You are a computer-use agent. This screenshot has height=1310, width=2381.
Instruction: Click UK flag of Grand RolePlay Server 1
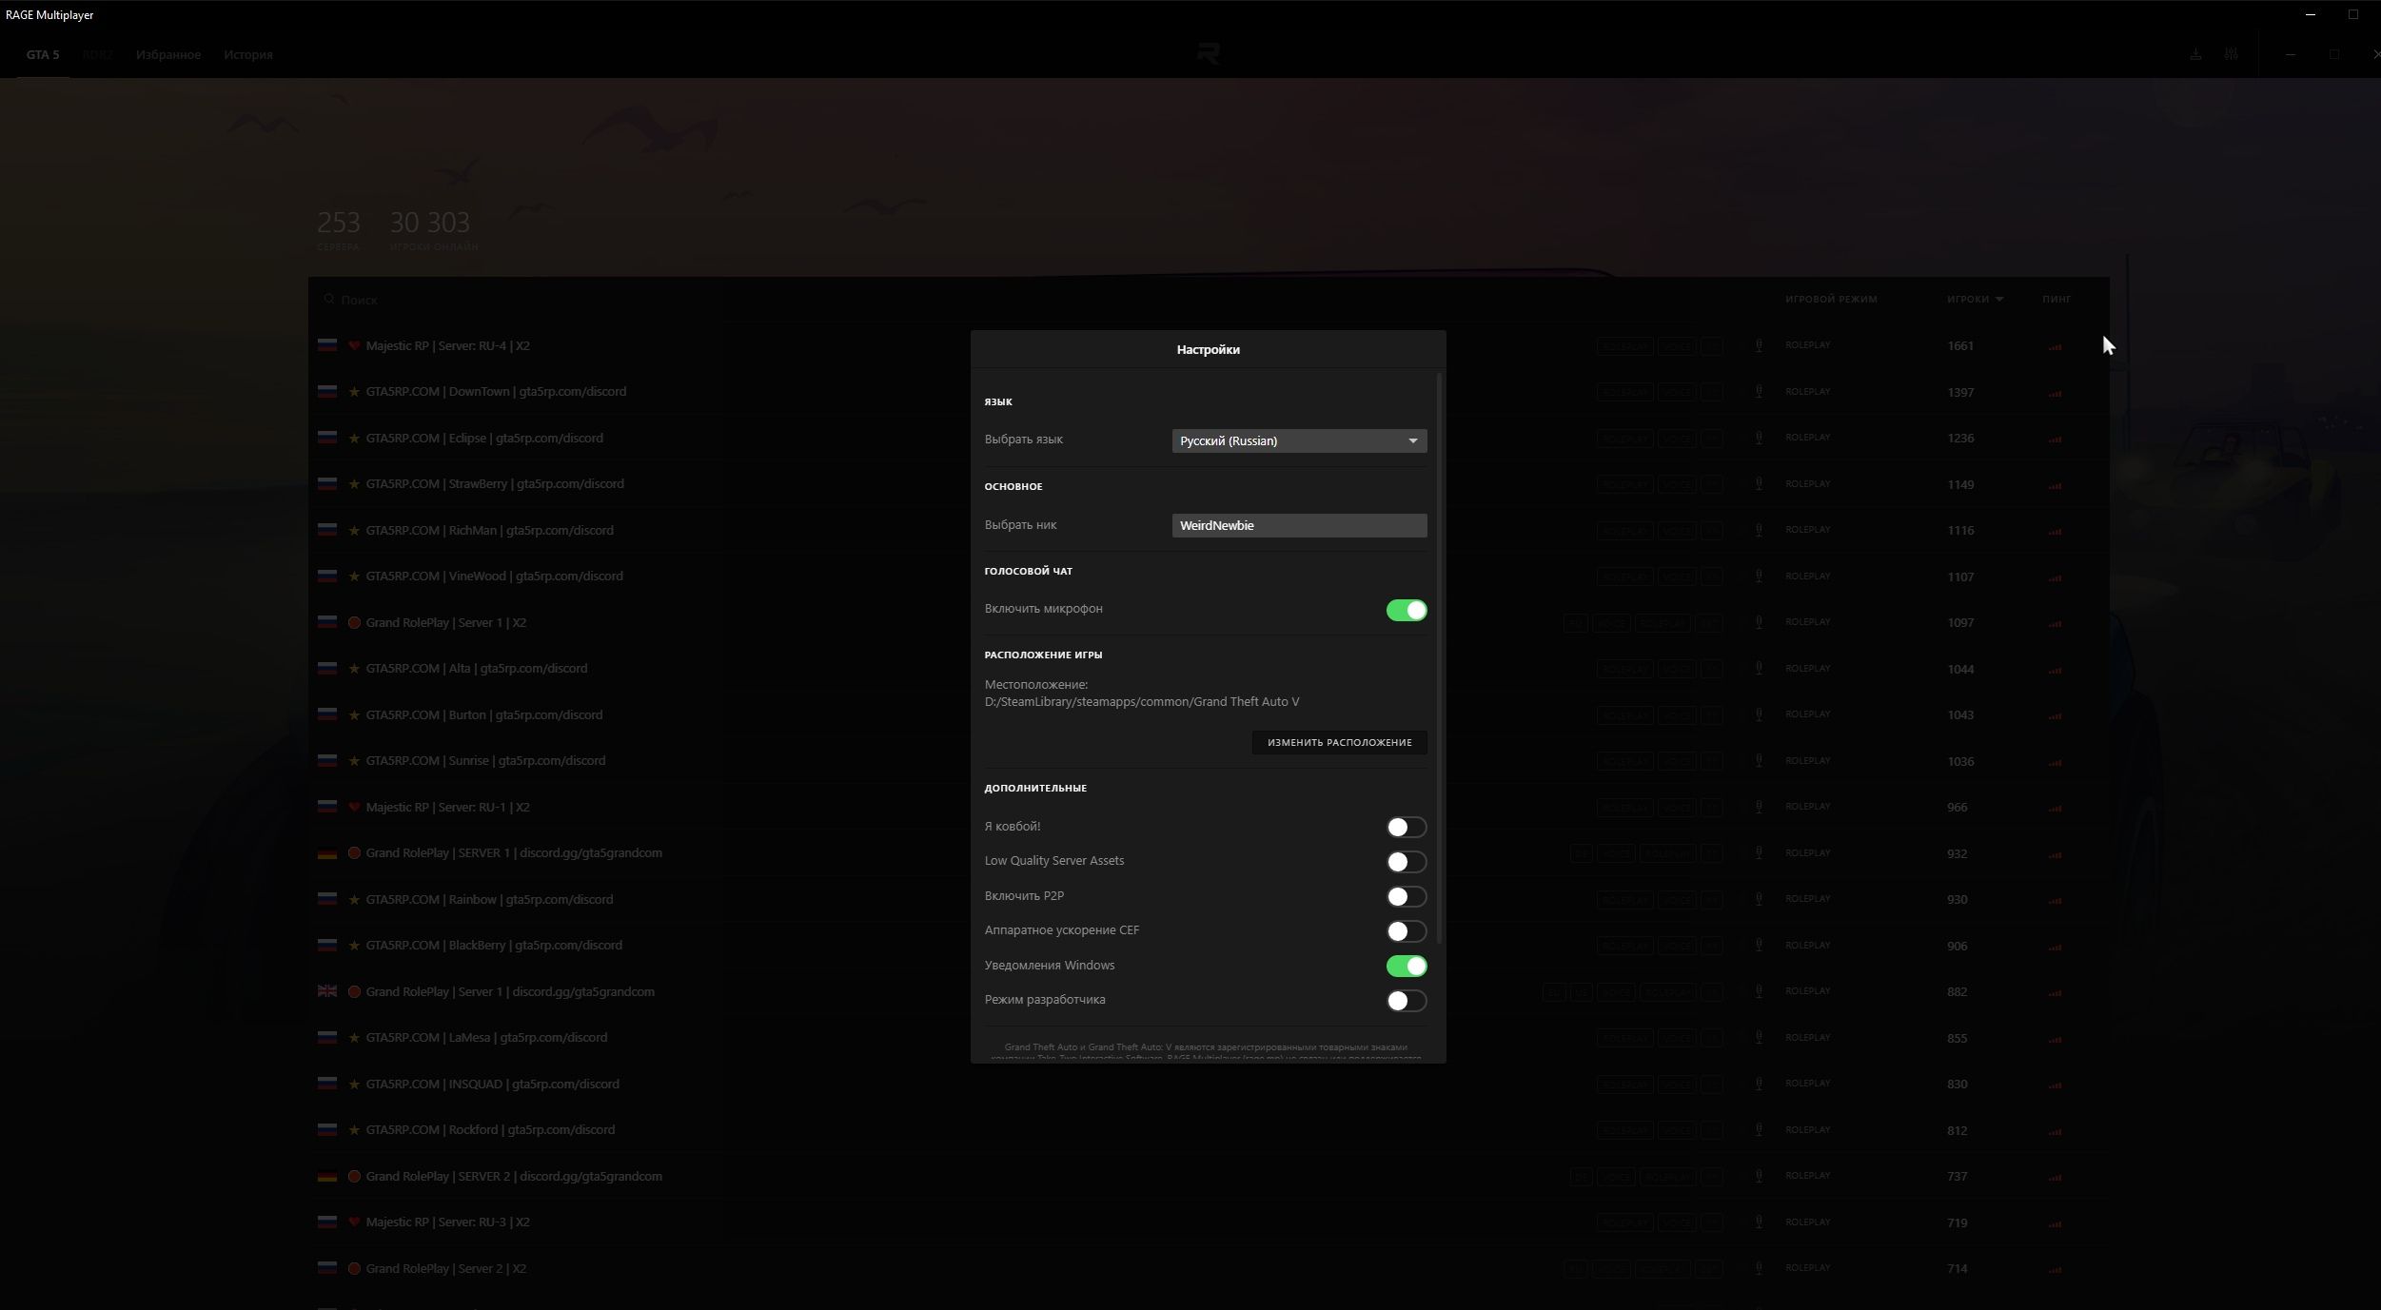point(327,991)
